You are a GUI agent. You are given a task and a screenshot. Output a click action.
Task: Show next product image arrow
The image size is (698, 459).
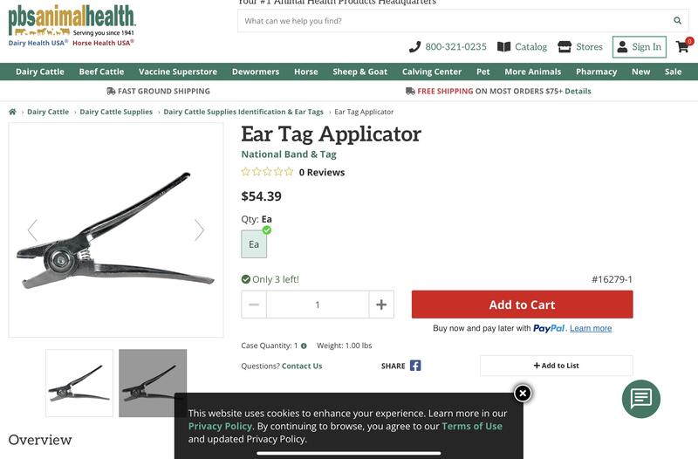click(199, 230)
